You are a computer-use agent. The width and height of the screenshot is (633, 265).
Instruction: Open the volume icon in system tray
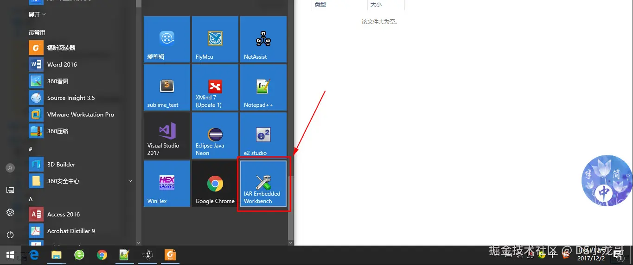pyautogui.click(x=520, y=255)
